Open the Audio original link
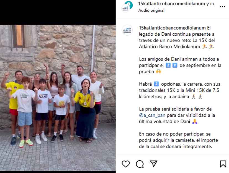This screenshot has width=229, height=173. point(151,11)
